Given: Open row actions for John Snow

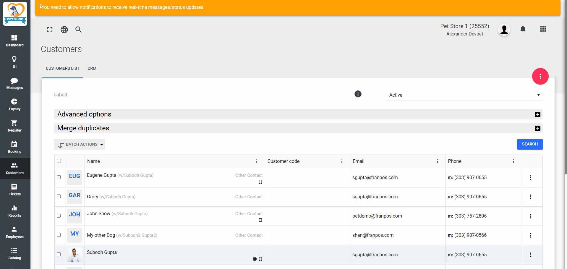Looking at the screenshot, I should (531, 216).
